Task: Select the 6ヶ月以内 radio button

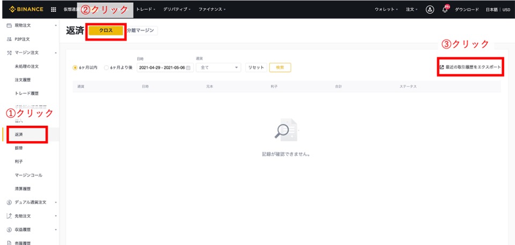Action: point(75,68)
